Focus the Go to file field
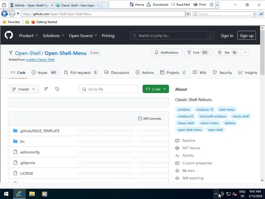 click(108, 89)
